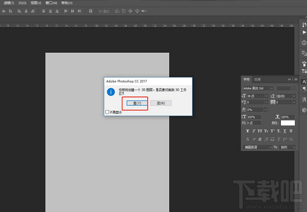Toggle superscript text style

pos(272,131)
